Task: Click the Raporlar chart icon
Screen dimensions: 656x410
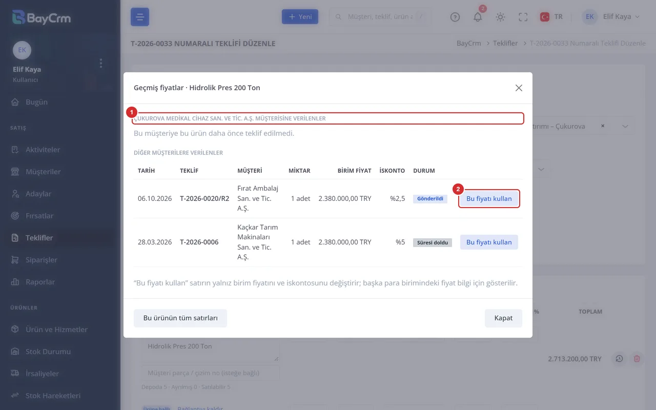Action: tap(15, 282)
